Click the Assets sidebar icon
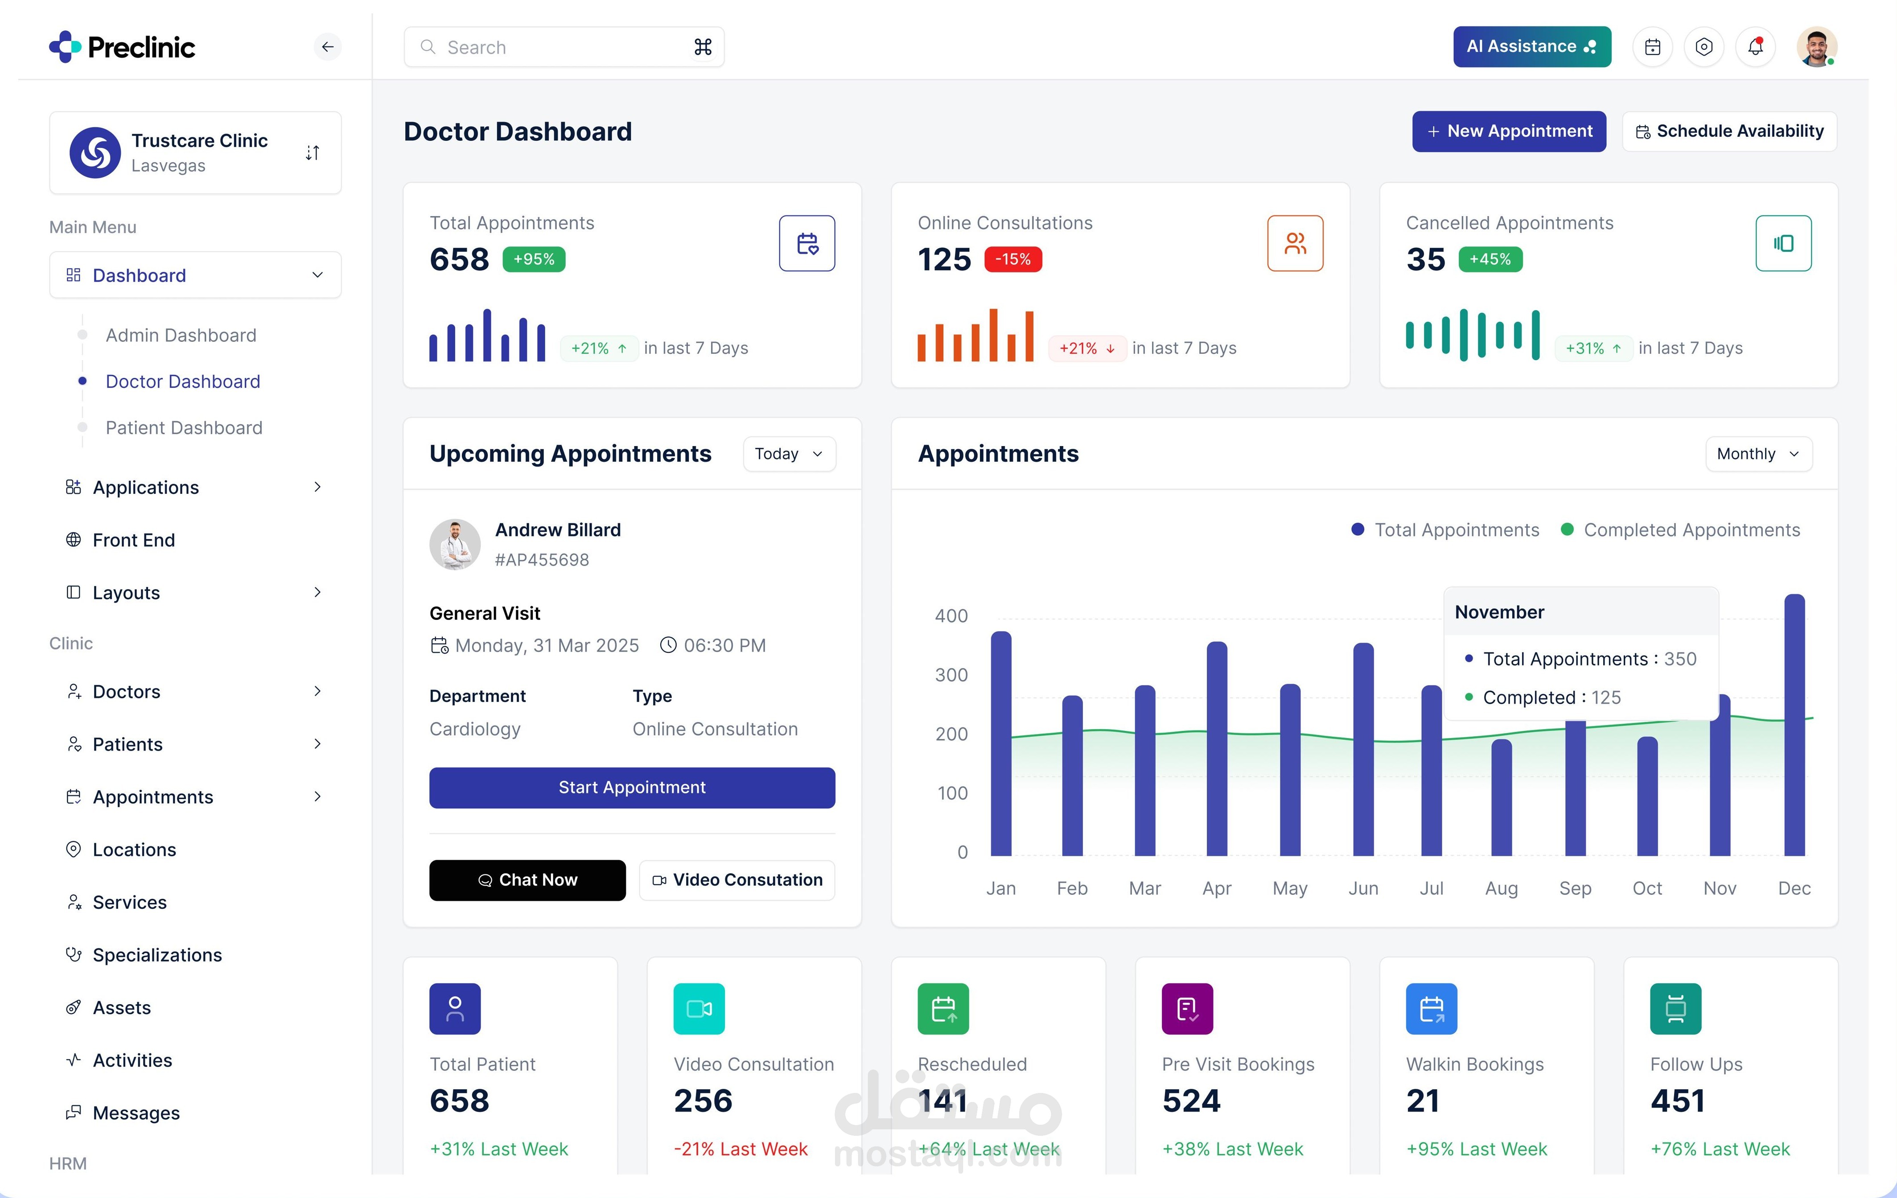Viewport: 1897px width, 1198px height. tap(73, 1007)
